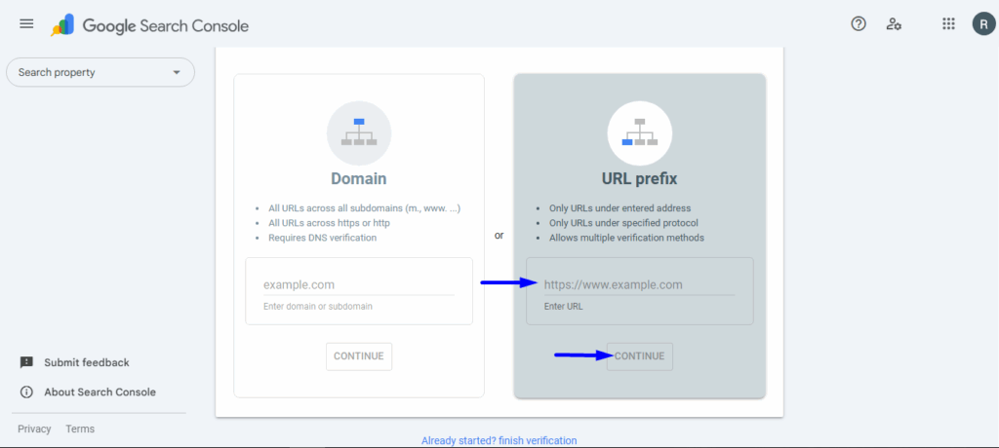The height and width of the screenshot is (448, 999).
Task: Click the Google Search Console logo
Action: [149, 25]
